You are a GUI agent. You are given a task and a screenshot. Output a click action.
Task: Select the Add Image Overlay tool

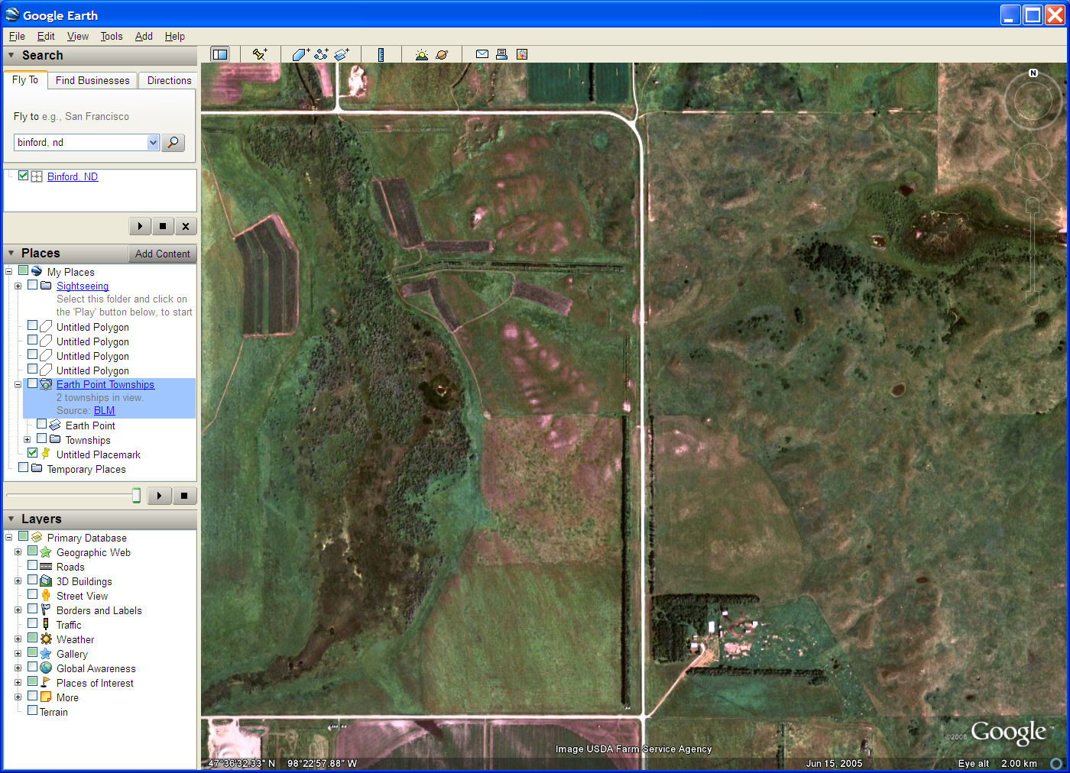(342, 54)
